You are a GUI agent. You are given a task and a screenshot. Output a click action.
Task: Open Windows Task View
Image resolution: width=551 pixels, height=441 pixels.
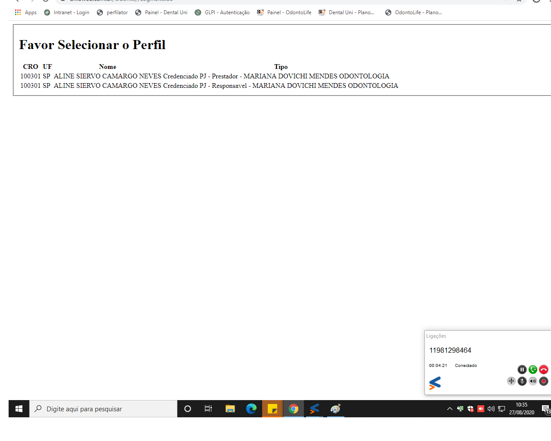[x=208, y=409]
